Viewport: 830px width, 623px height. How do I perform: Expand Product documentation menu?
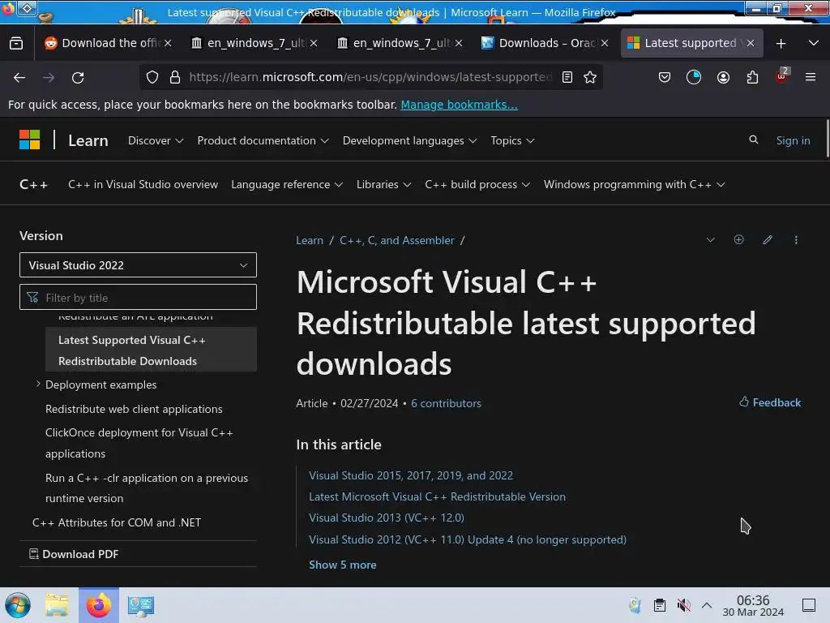point(263,140)
